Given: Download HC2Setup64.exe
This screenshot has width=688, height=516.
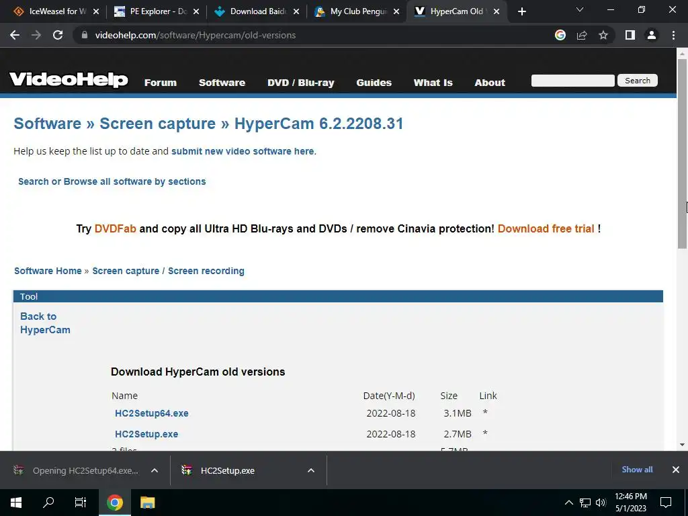Looking at the screenshot, I should click(x=152, y=413).
